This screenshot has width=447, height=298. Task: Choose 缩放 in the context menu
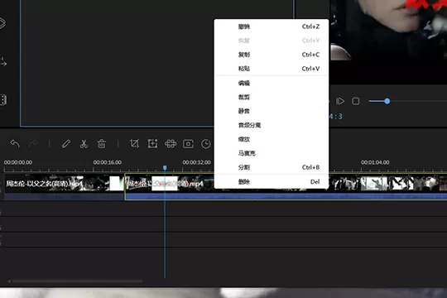tap(272, 139)
